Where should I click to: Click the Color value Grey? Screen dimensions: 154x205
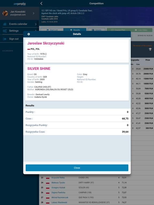pos(85,74)
